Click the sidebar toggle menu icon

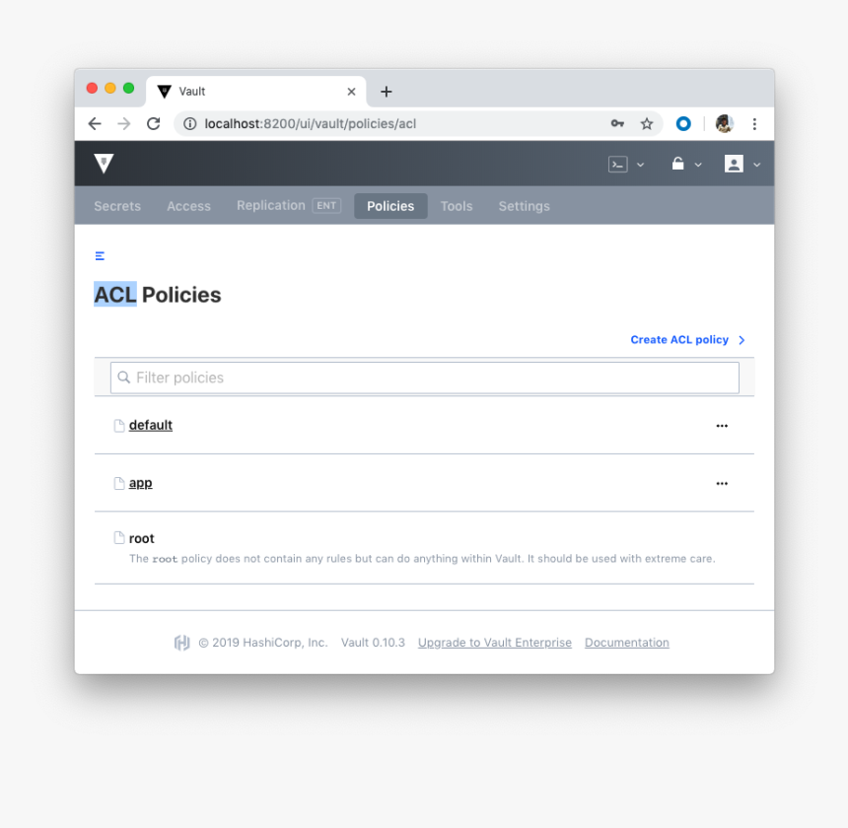click(100, 256)
